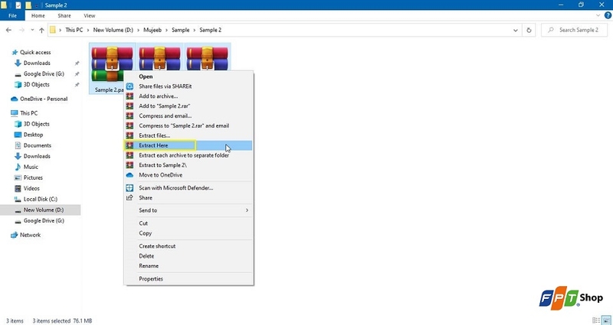Open Desktop under This PC

33,135
